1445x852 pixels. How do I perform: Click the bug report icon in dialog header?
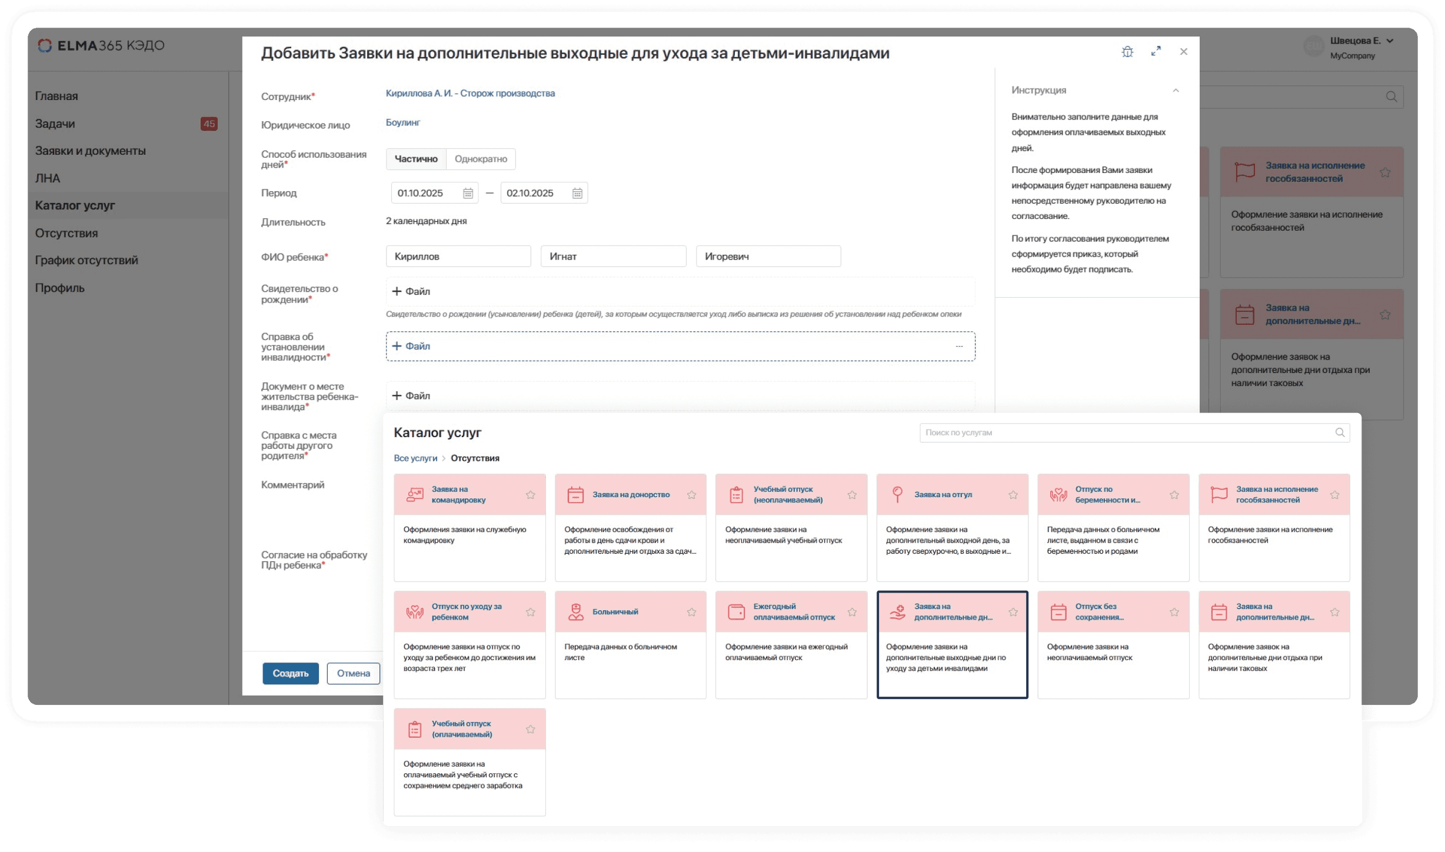coord(1127,52)
